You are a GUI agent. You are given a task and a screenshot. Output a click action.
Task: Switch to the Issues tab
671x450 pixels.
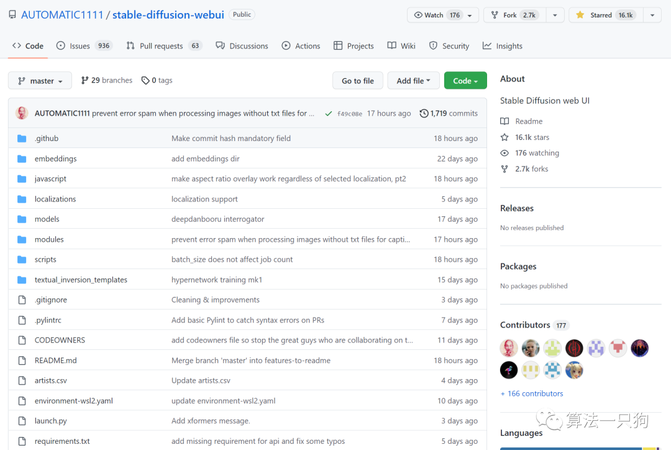(84, 46)
